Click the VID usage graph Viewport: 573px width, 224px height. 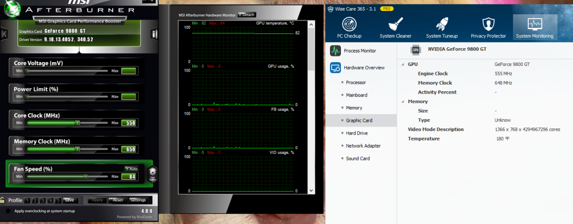[243, 173]
